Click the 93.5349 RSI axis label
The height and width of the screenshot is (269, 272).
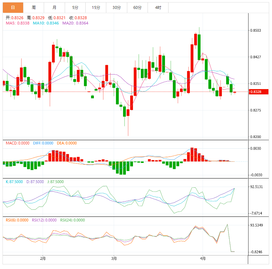pos(256,225)
